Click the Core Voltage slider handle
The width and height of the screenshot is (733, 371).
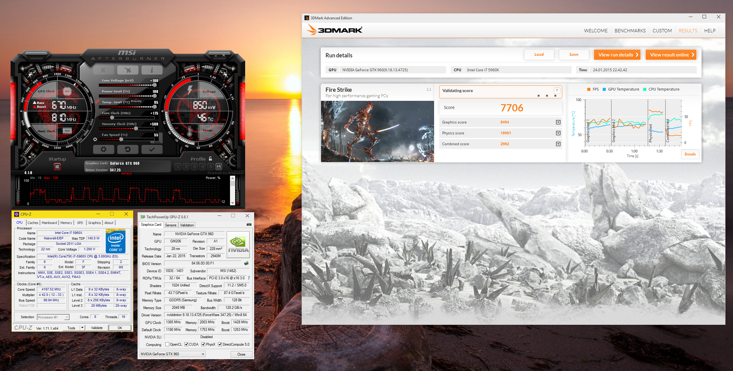(155, 85)
